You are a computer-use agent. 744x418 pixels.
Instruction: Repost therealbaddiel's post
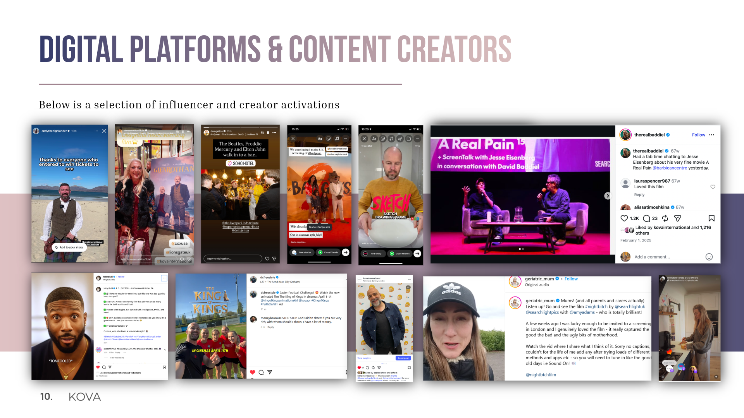pyautogui.click(x=665, y=218)
